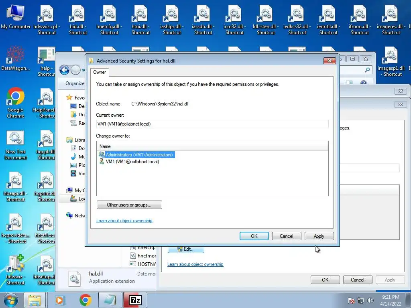The width and height of the screenshot is (411, 308).
Task: Click Apply in Advanced Security Settings dialog
Action: (x=319, y=236)
